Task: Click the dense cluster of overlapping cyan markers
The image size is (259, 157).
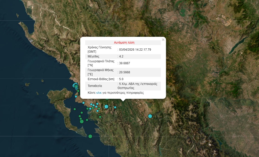Action: 75,86
